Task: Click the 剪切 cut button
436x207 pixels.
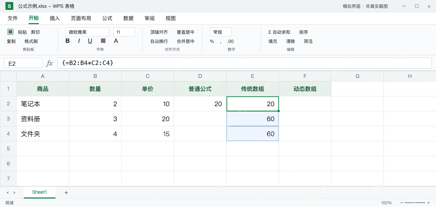Action: tap(35, 32)
